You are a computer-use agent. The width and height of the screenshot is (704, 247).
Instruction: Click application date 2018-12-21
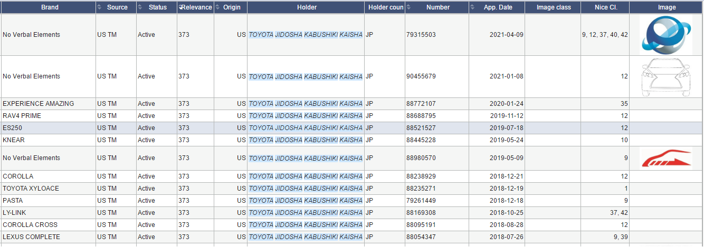[x=507, y=176]
